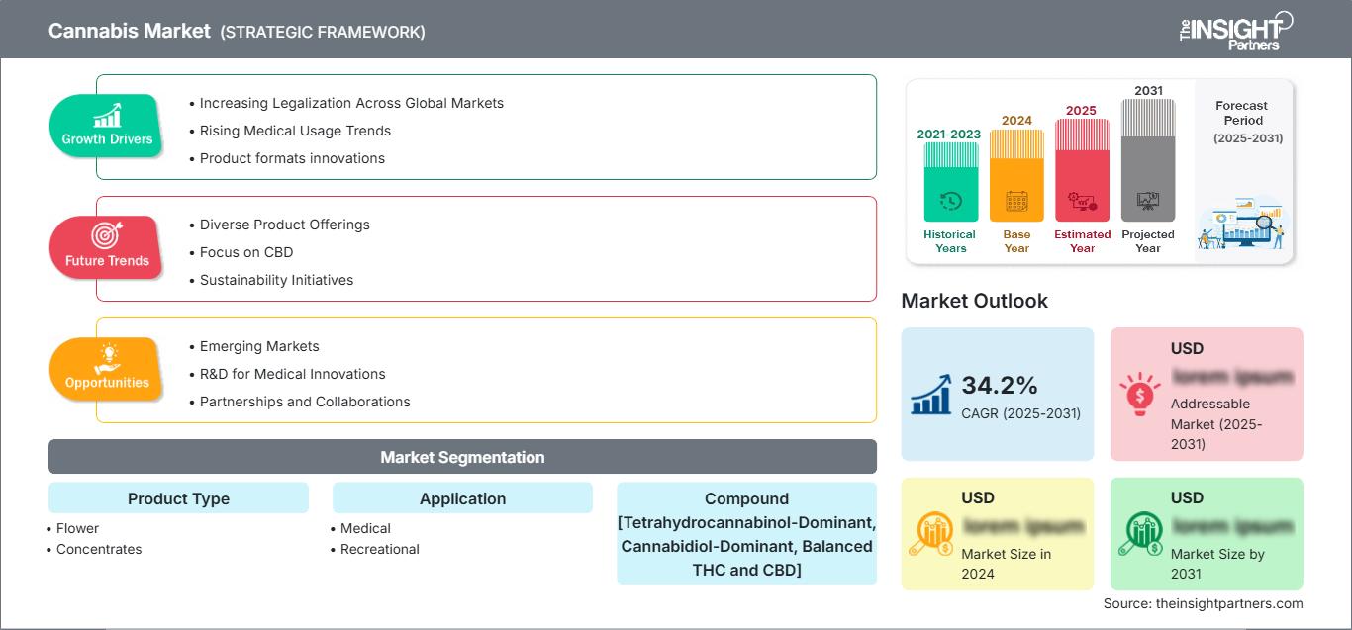
Task: Click the Market Segmentation gray bar
Action: tap(462, 457)
